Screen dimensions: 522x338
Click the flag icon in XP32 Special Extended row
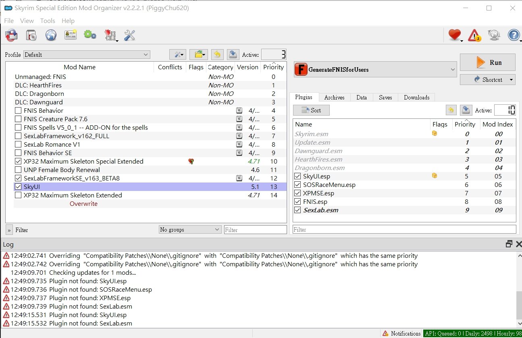pos(191,161)
